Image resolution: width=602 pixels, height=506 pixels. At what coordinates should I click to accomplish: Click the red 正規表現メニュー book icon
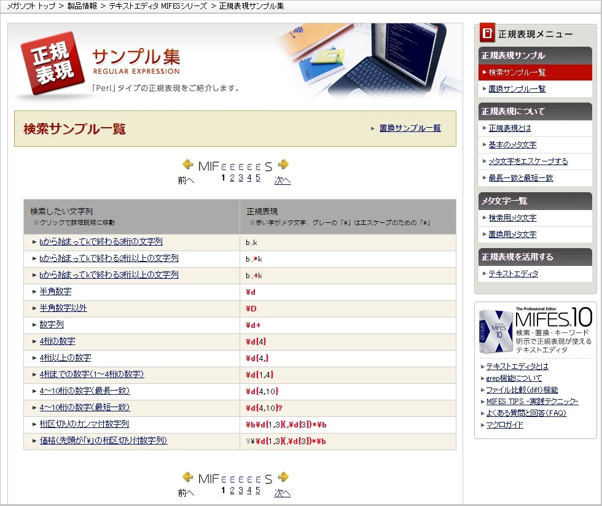487,33
